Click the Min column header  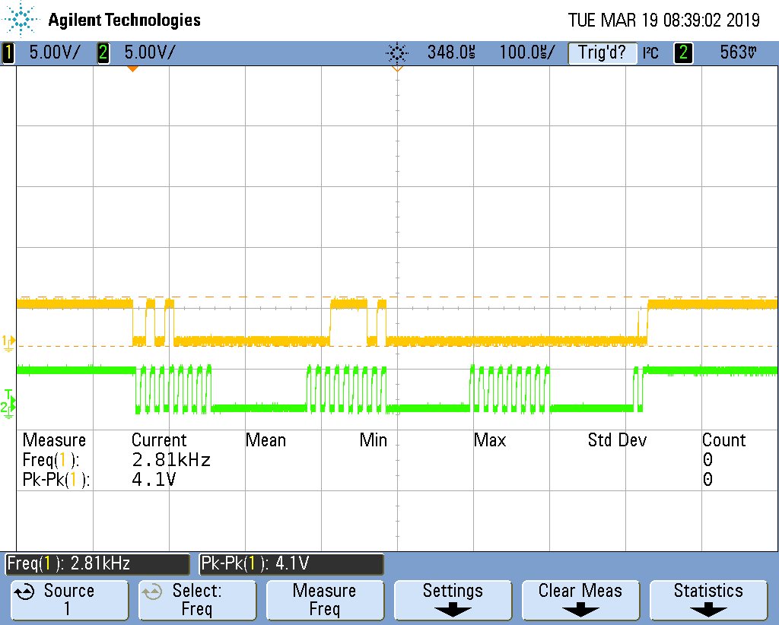373,440
